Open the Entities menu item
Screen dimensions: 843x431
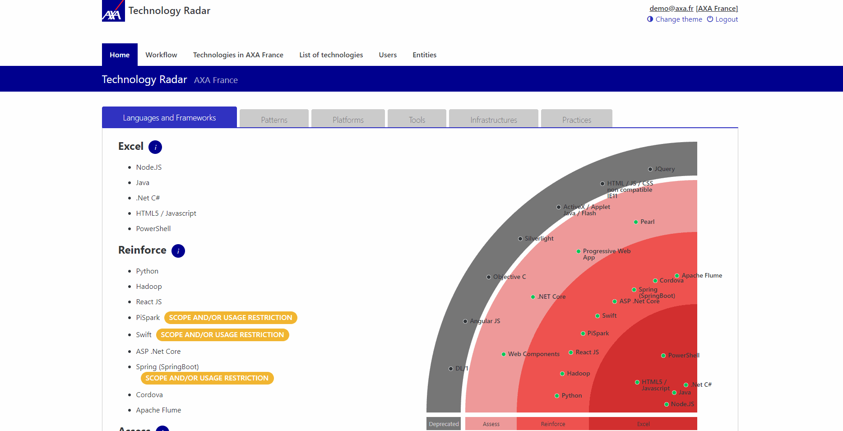point(425,55)
